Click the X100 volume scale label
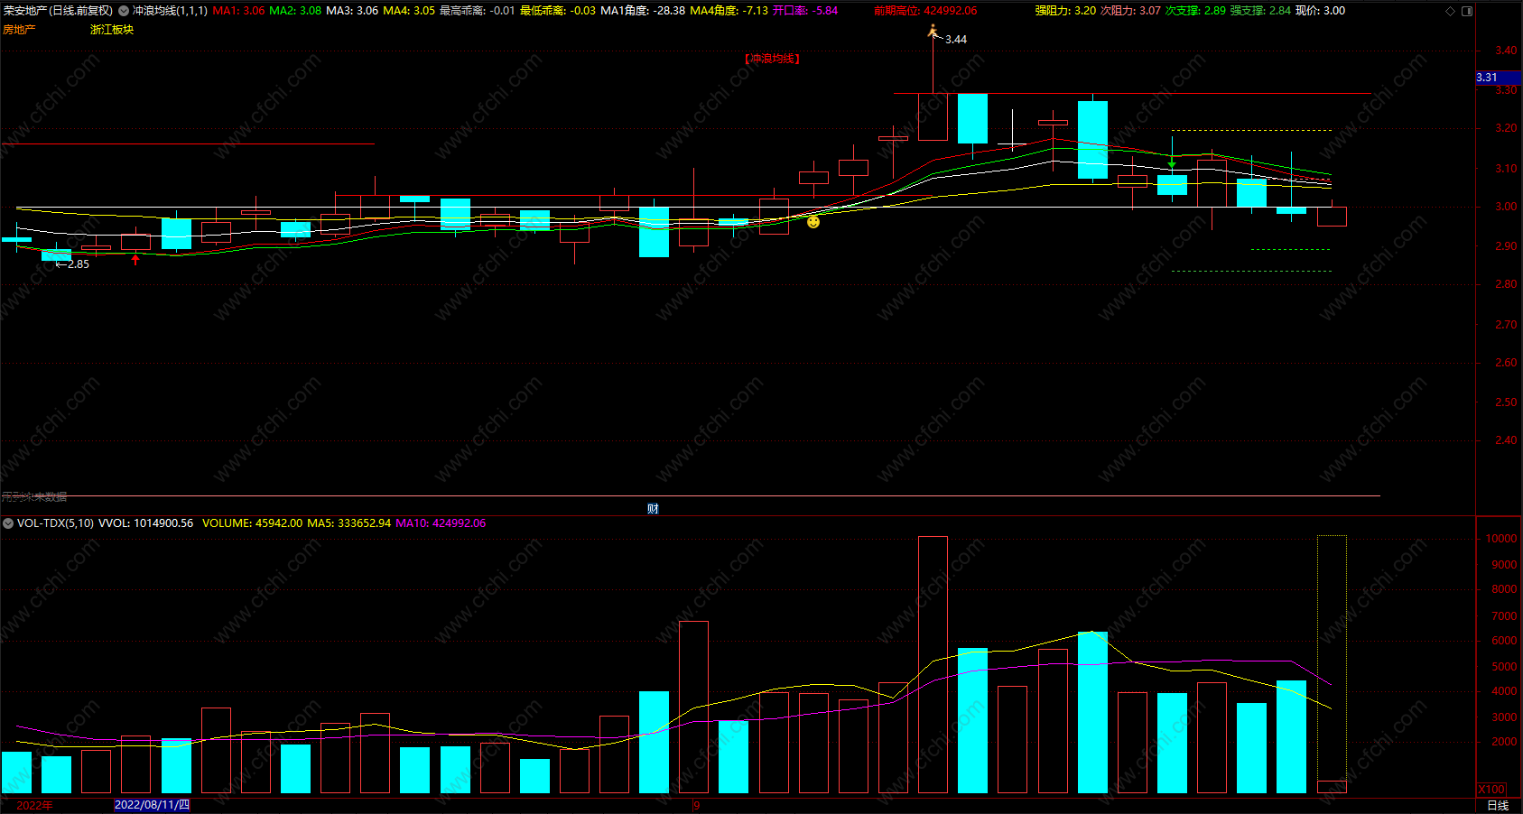This screenshot has height=814, width=1523. click(1491, 790)
